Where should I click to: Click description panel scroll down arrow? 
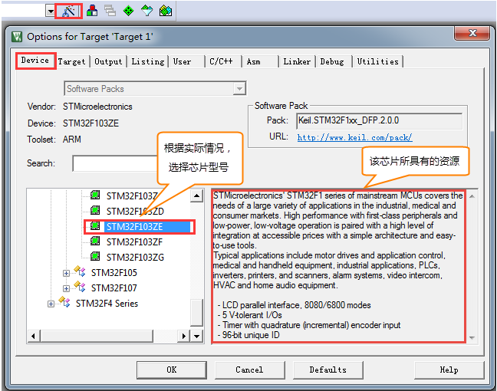(472, 338)
